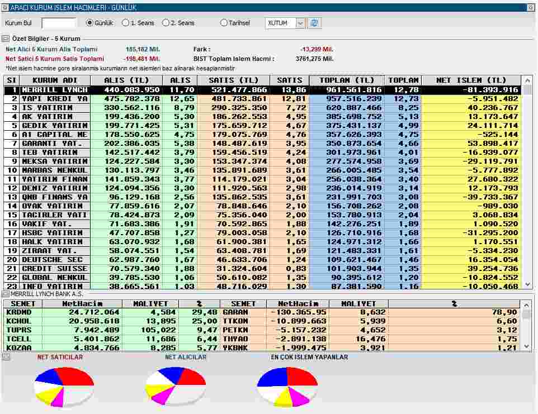The image size is (538, 414).
Task: Select the ZIRAAT YAT. row
Action: click(262, 250)
